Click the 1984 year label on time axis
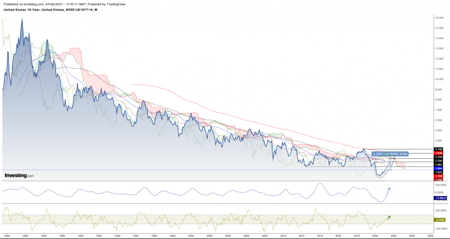The height and width of the screenshot is (239, 450). pos(44,236)
